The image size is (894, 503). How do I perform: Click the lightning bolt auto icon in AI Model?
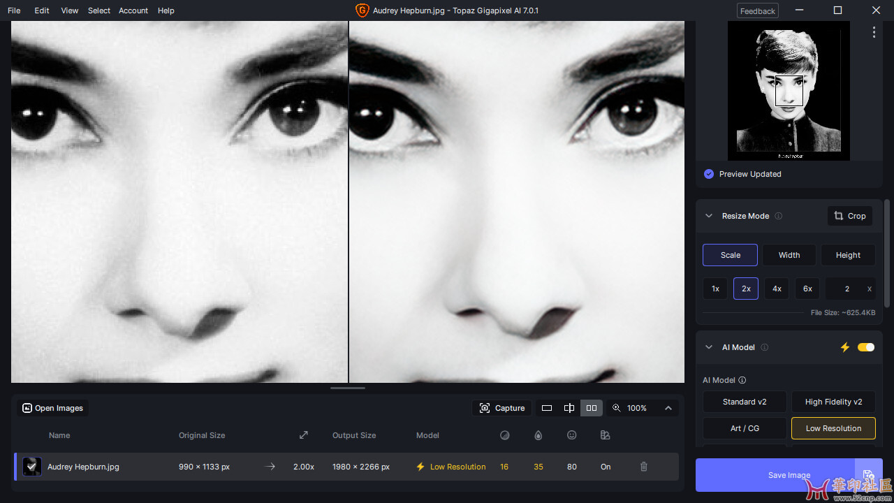coord(845,347)
